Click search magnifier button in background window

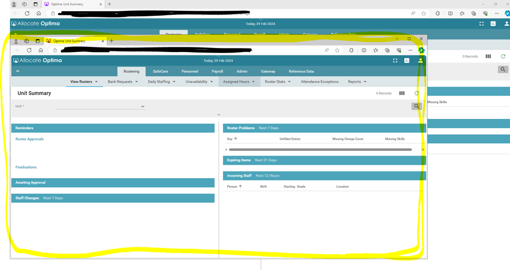[503, 69]
